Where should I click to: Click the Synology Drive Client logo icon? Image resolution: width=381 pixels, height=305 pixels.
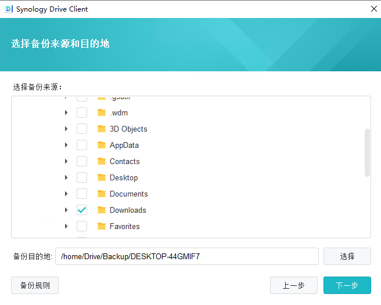(9, 9)
